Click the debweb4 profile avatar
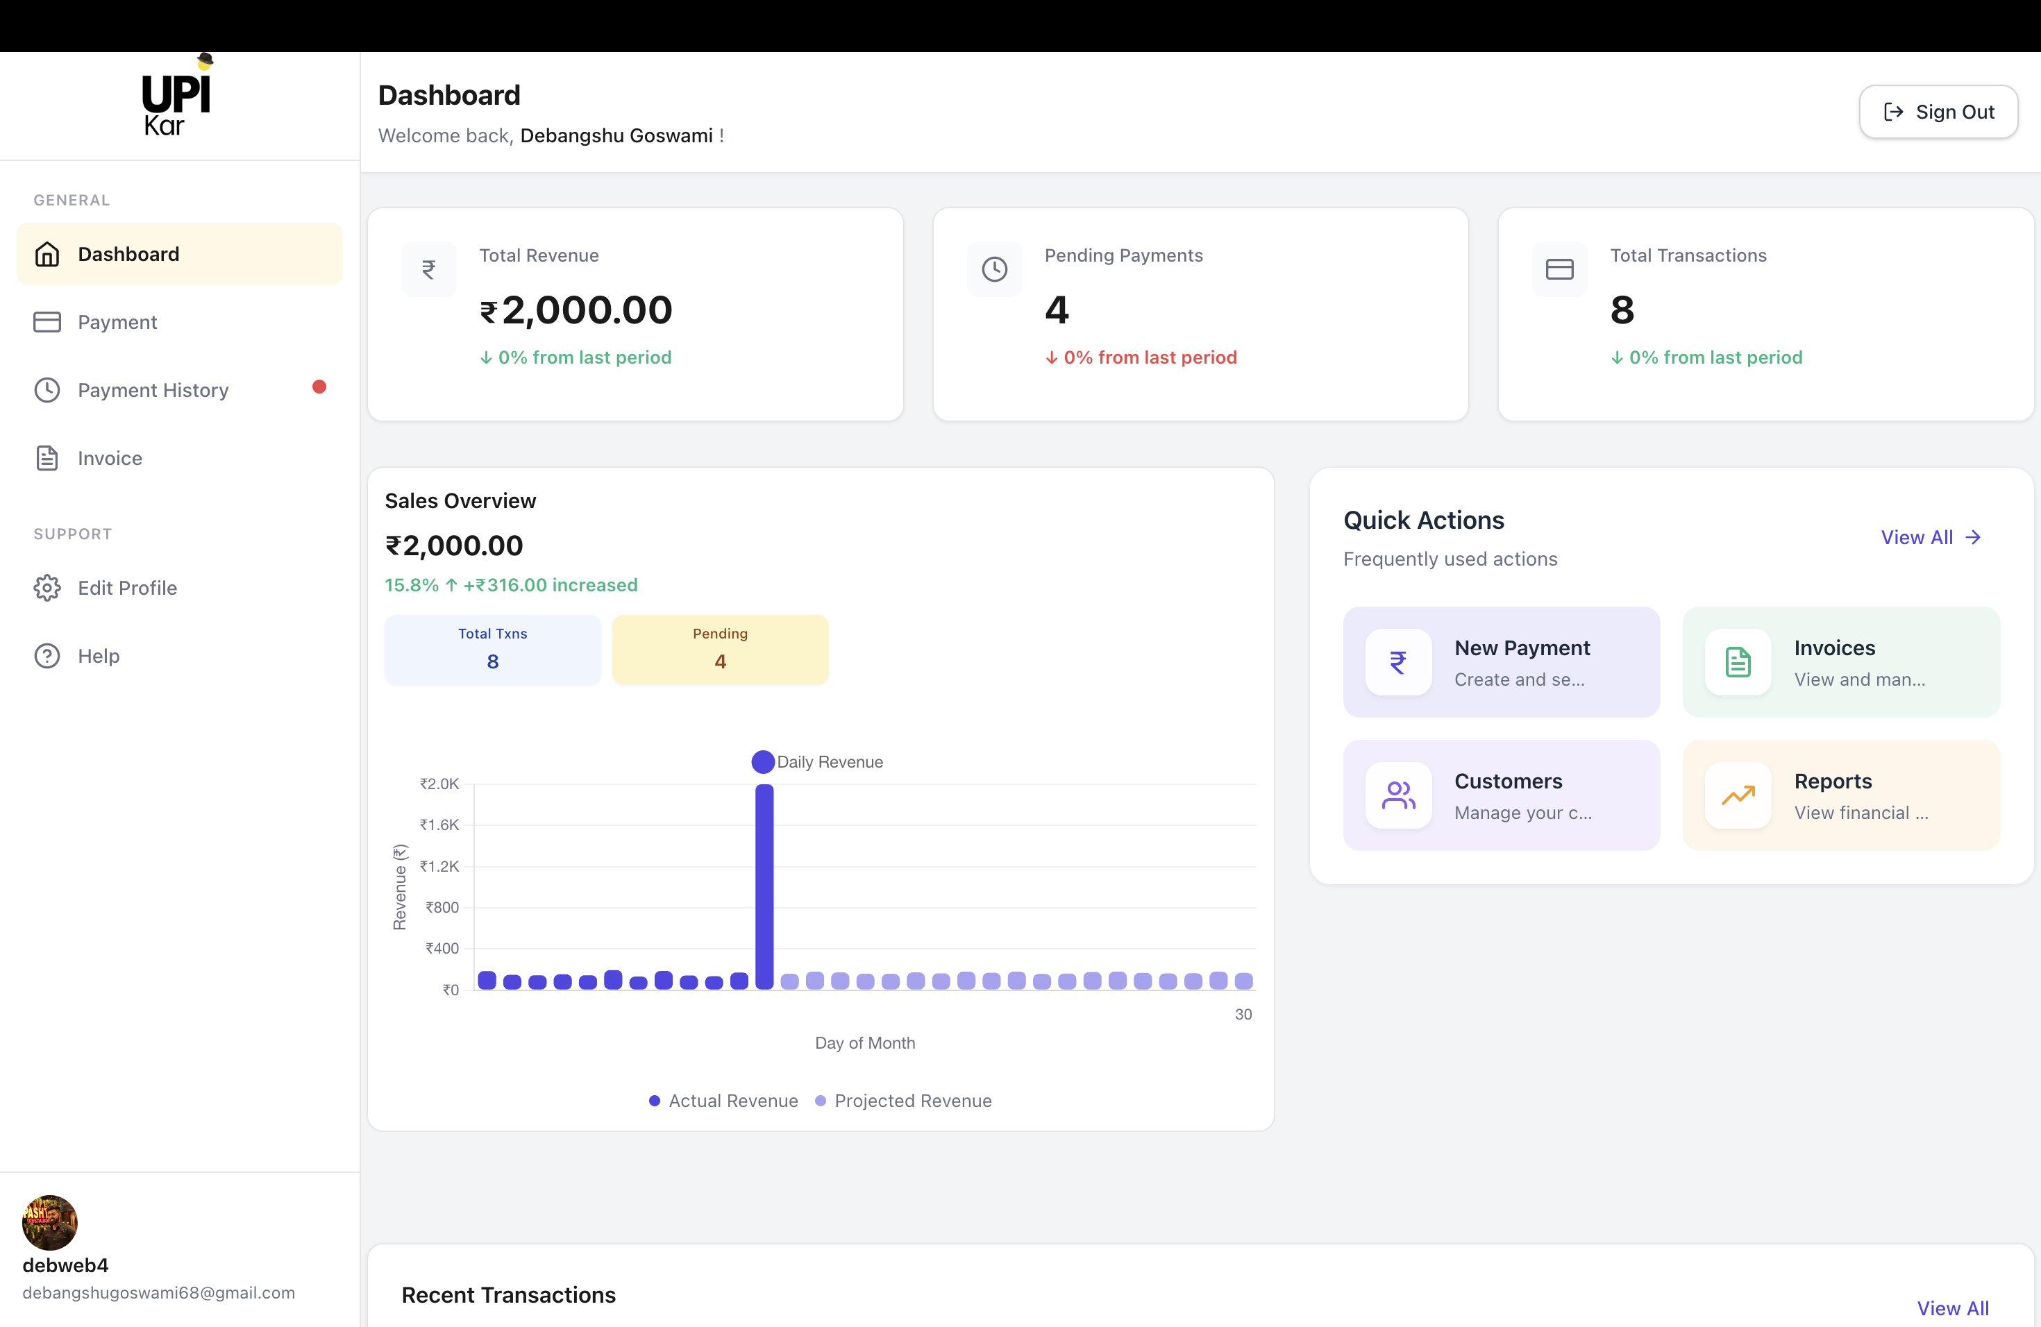Screen dimensions: 2041x1327 tap(50, 1222)
